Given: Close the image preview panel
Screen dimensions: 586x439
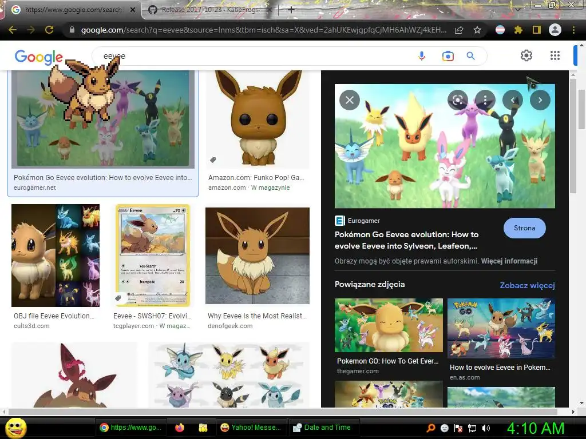Looking at the screenshot, I should tap(350, 100).
